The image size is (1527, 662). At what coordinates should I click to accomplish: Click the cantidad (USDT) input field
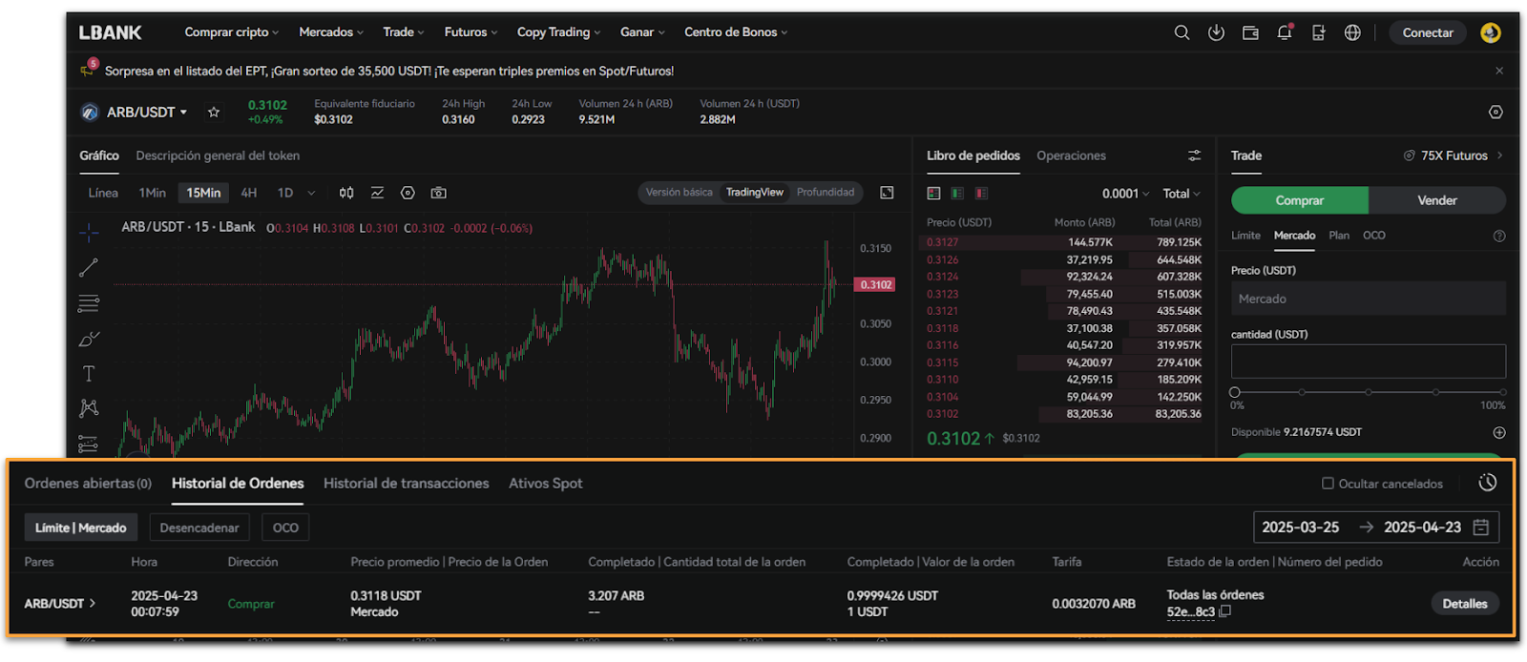(x=1369, y=362)
